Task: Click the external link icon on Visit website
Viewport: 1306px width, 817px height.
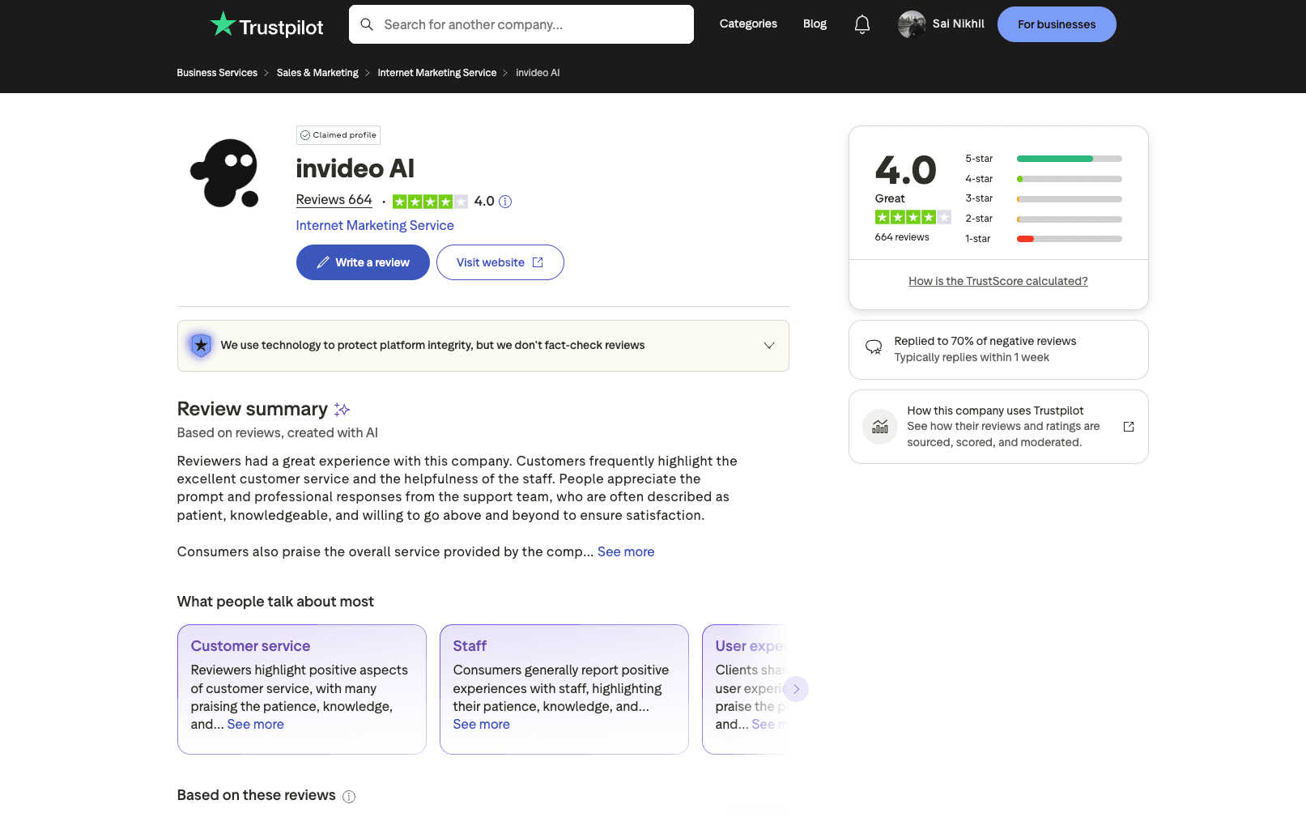Action: [538, 262]
